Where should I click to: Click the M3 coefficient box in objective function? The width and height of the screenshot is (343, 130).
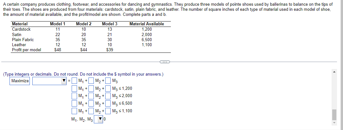coord(108,81)
